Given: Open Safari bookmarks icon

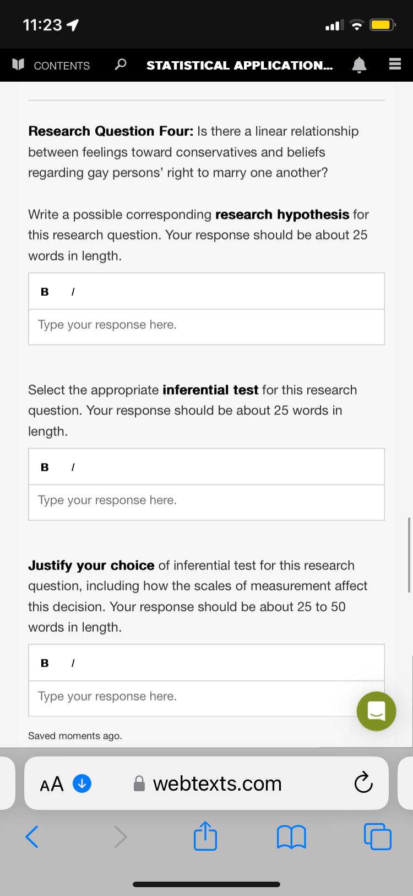Looking at the screenshot, I should pos(291,837).
